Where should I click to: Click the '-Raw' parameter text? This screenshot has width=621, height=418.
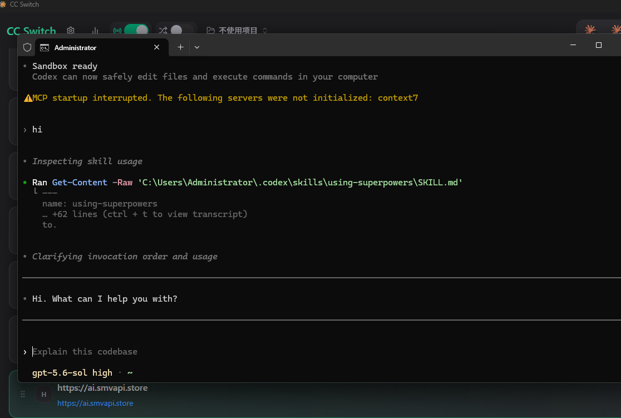coord(122,182)
